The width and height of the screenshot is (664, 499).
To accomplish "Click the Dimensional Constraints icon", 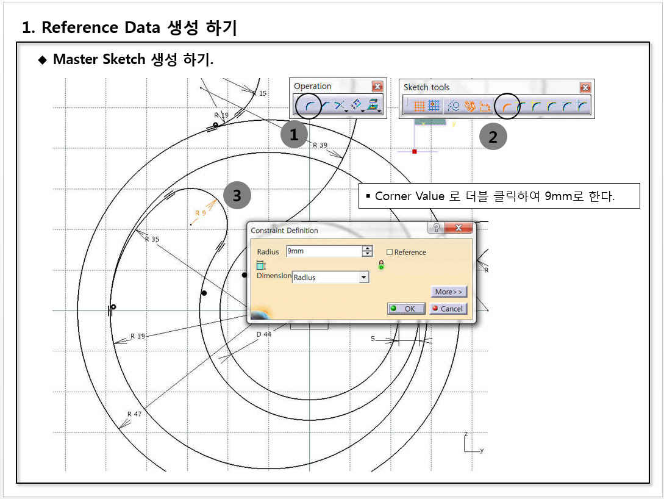I will [x=485, y=107].
